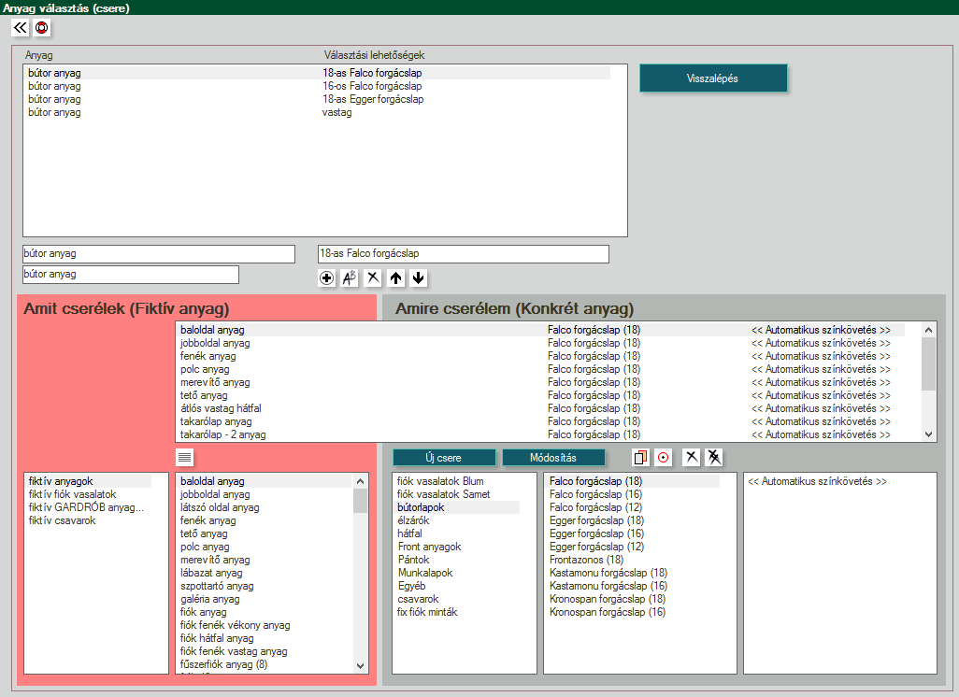Click the double-X delete all icon
959x697 pixels.
pos(714,457)
